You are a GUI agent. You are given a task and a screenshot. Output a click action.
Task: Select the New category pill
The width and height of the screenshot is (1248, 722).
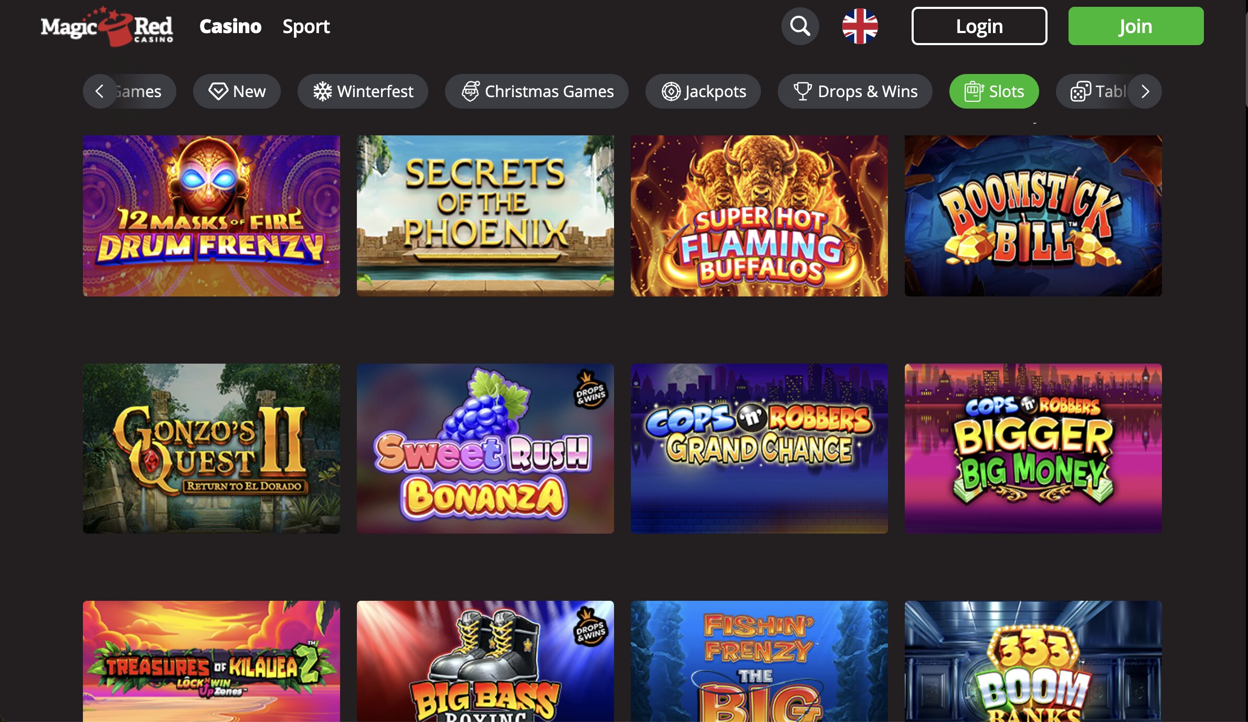(237, 91)
